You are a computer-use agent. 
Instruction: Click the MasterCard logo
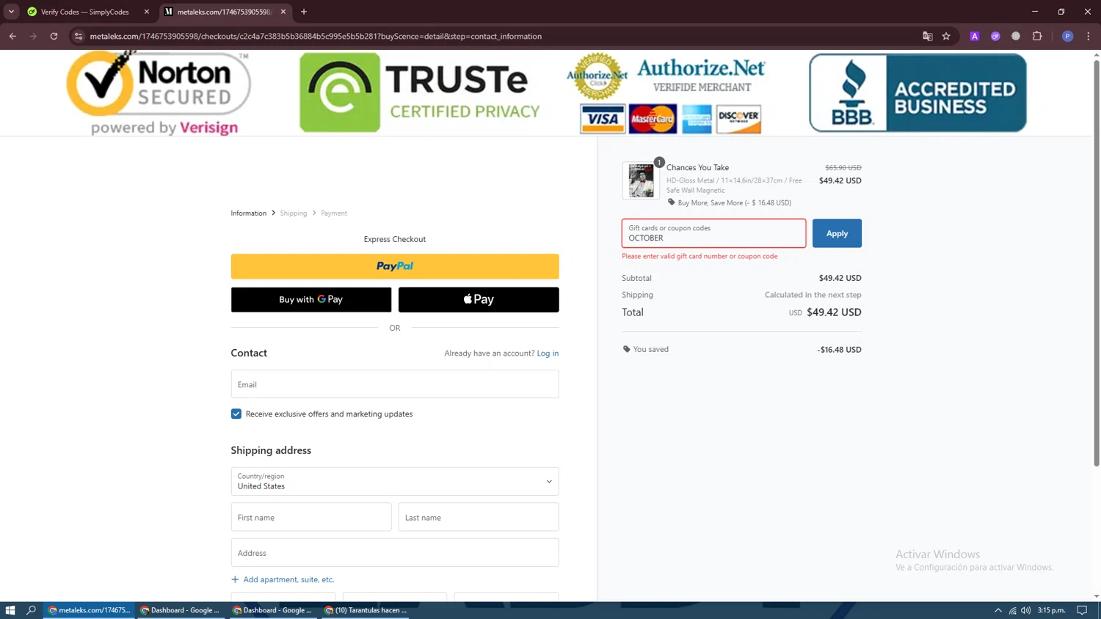(x=653, y=119)
